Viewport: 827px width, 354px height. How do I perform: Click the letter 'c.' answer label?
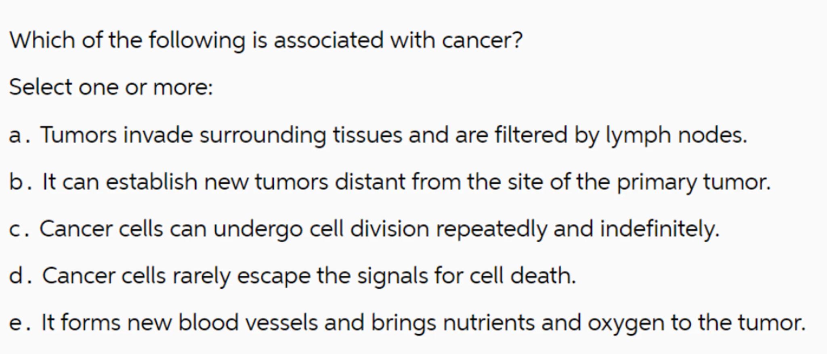click(19, 229)
